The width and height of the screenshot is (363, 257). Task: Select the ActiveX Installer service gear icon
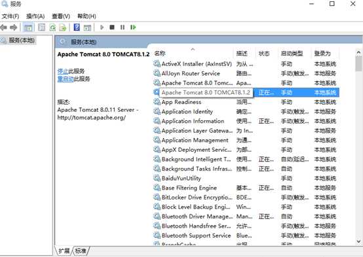pyautogui.click(x=157, y=63)
